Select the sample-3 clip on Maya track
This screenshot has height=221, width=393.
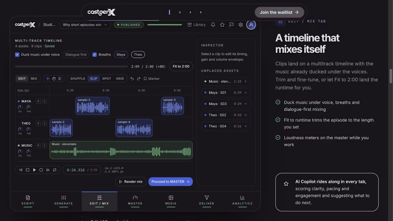click(x=93, y=106)
